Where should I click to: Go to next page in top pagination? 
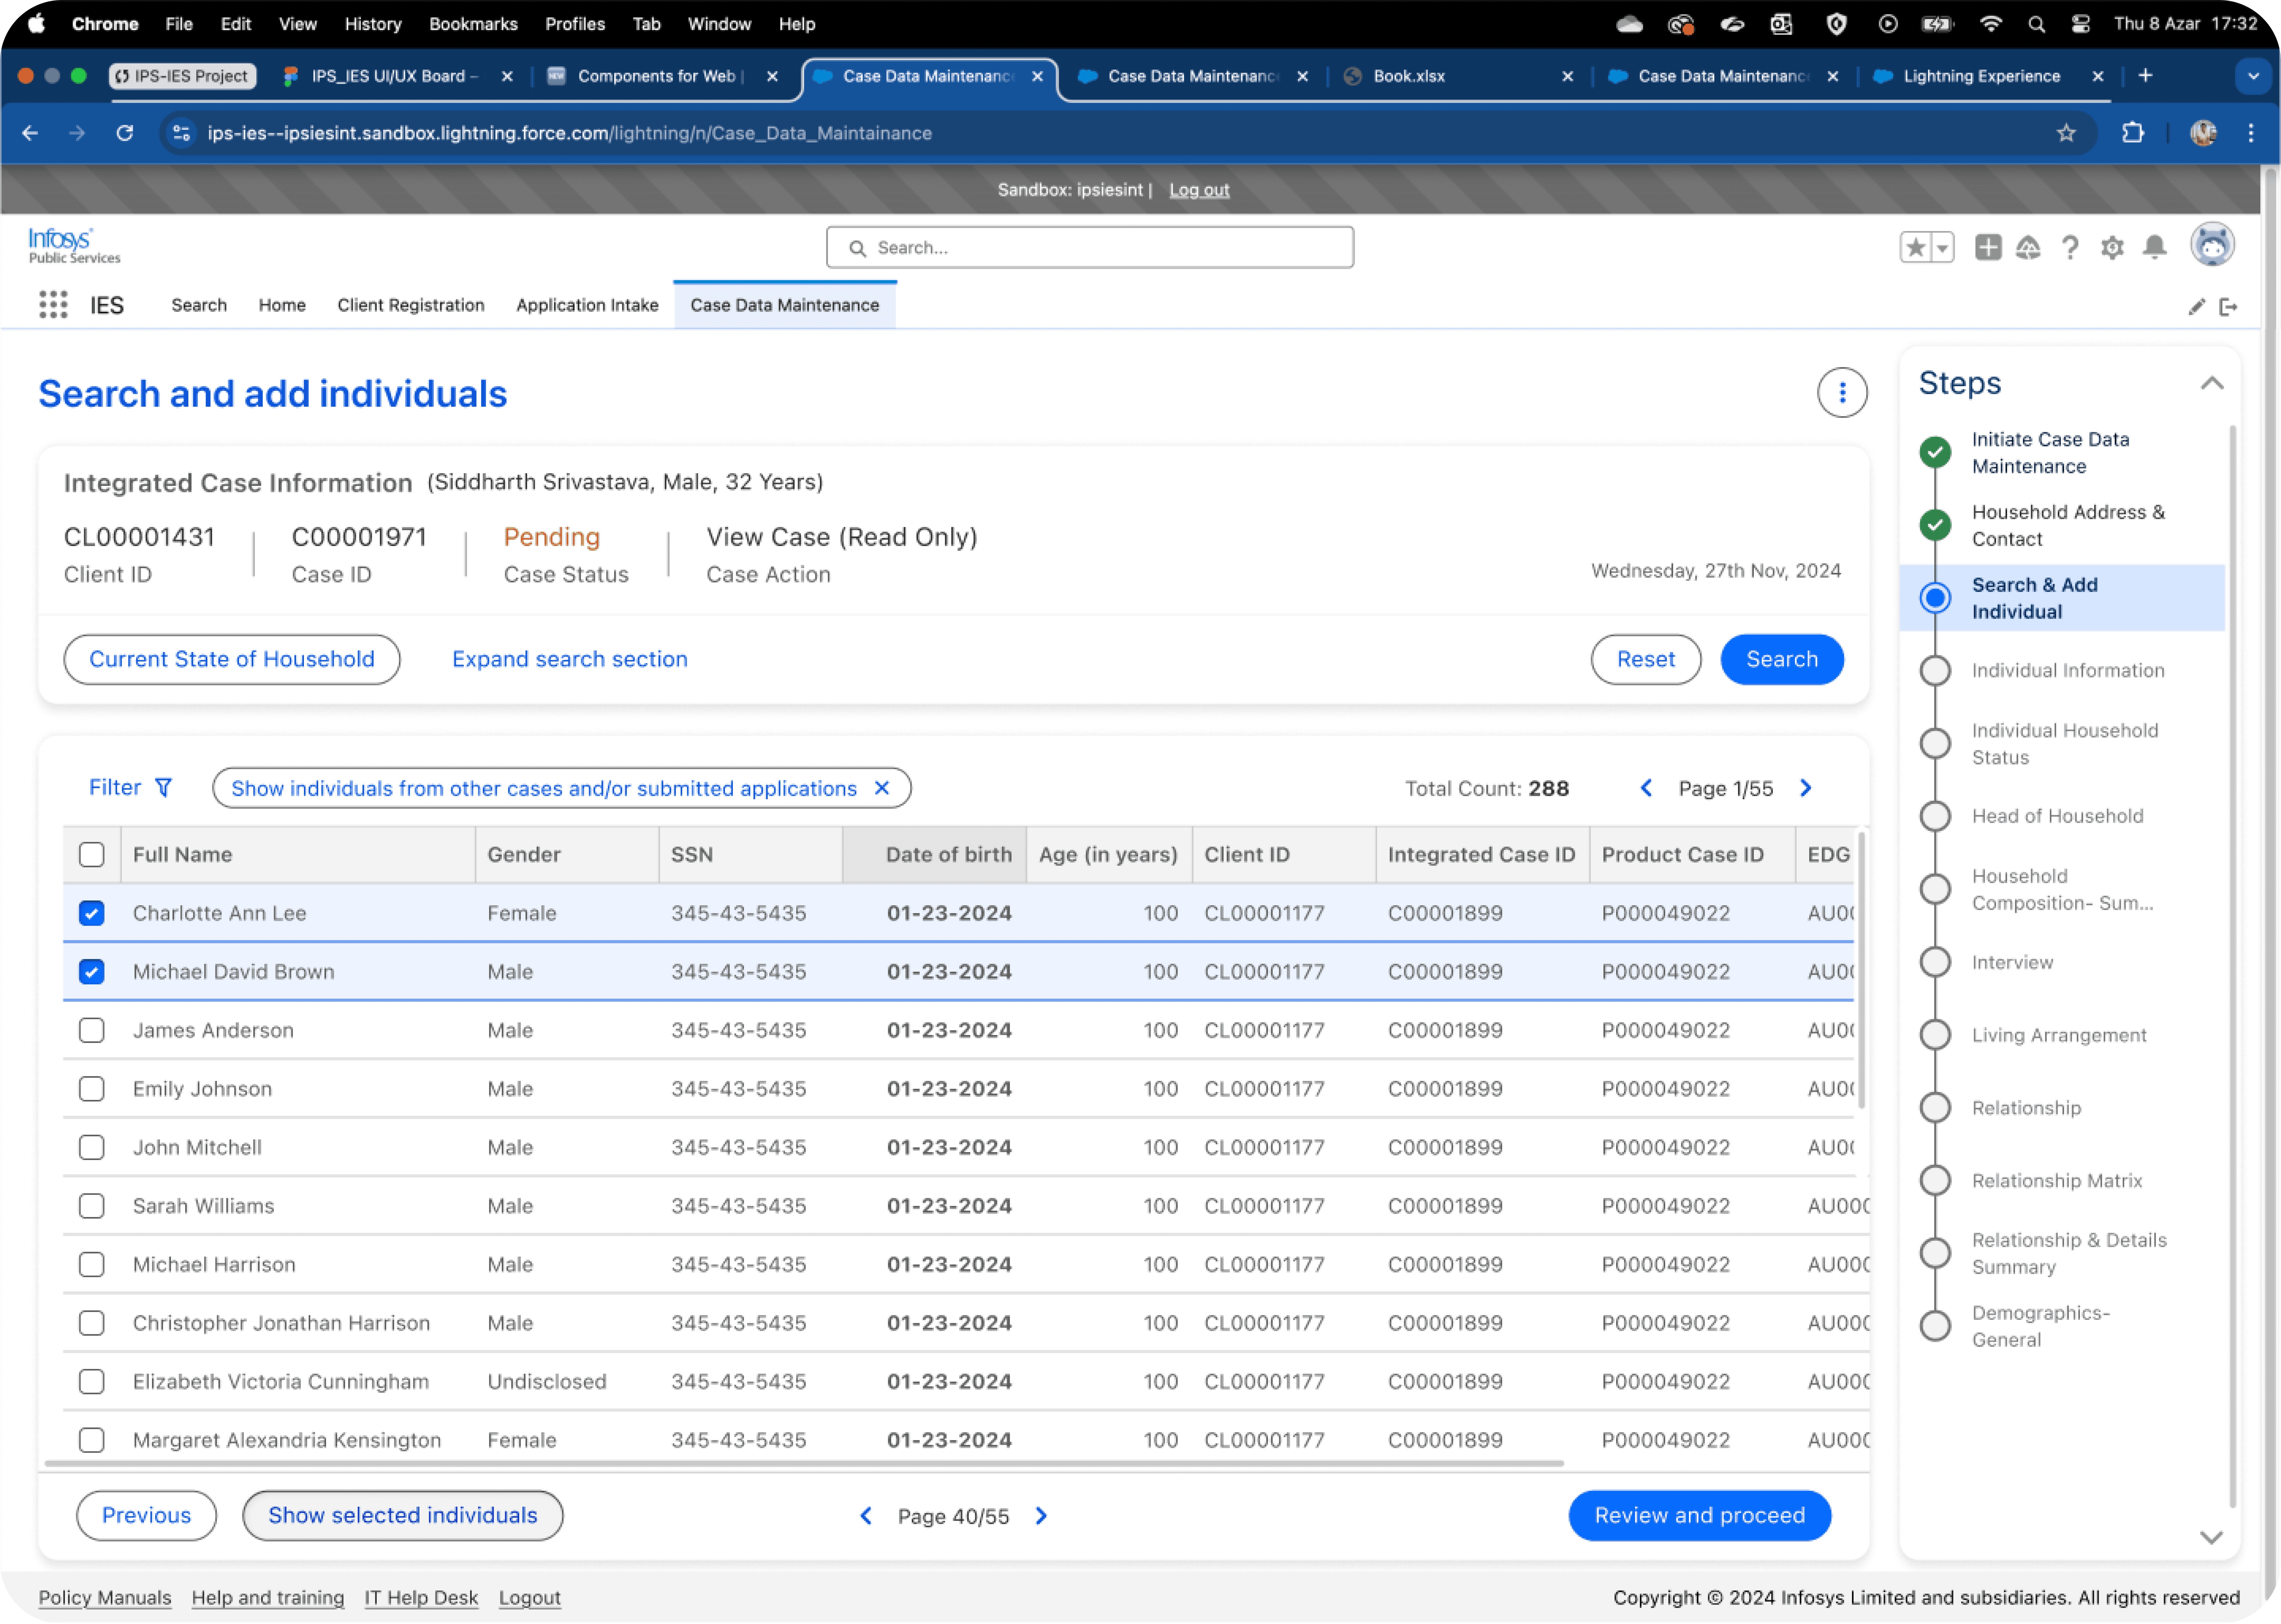(1806, 788)
